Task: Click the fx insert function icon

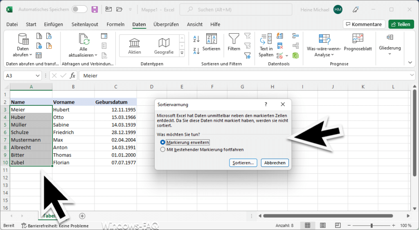Action: coord(72,76)
